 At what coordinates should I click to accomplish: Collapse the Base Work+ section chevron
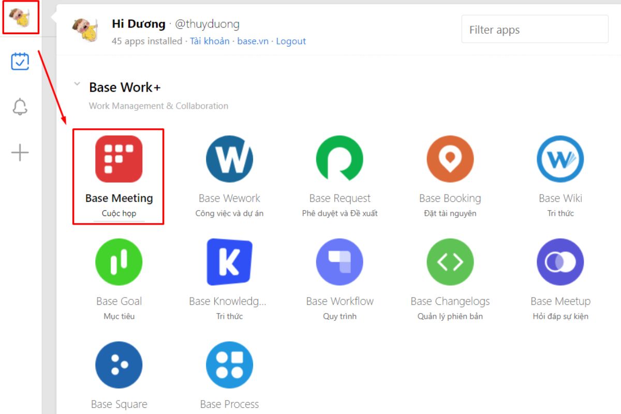[x=77, y=83]
